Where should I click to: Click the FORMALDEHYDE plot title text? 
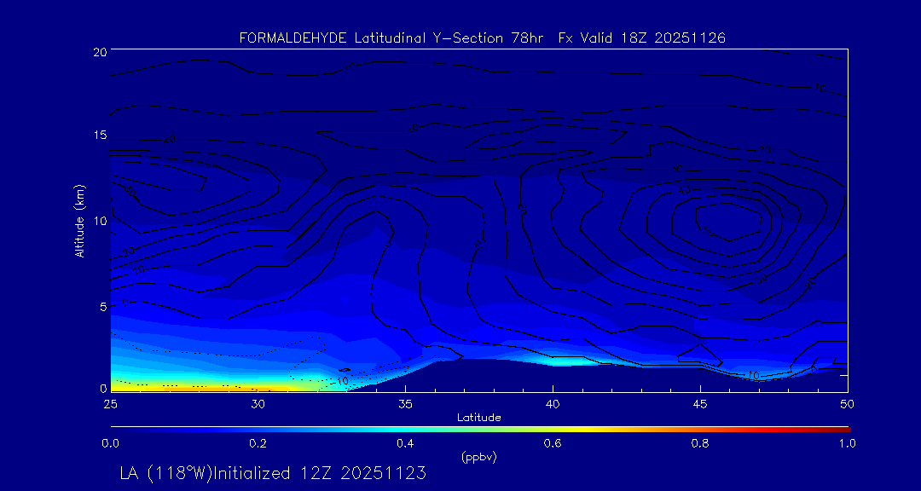coord(483,38)
